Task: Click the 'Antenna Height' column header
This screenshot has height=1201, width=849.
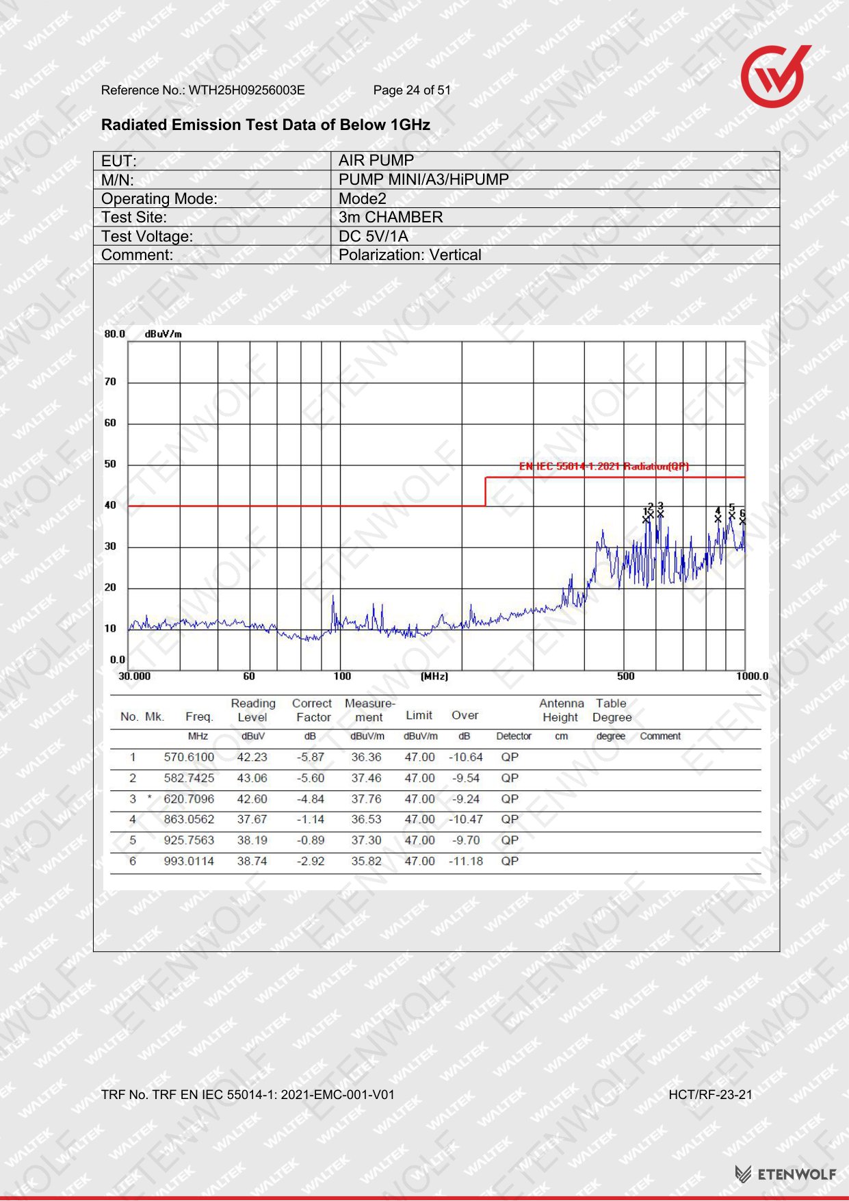Action: click(562, 710)
